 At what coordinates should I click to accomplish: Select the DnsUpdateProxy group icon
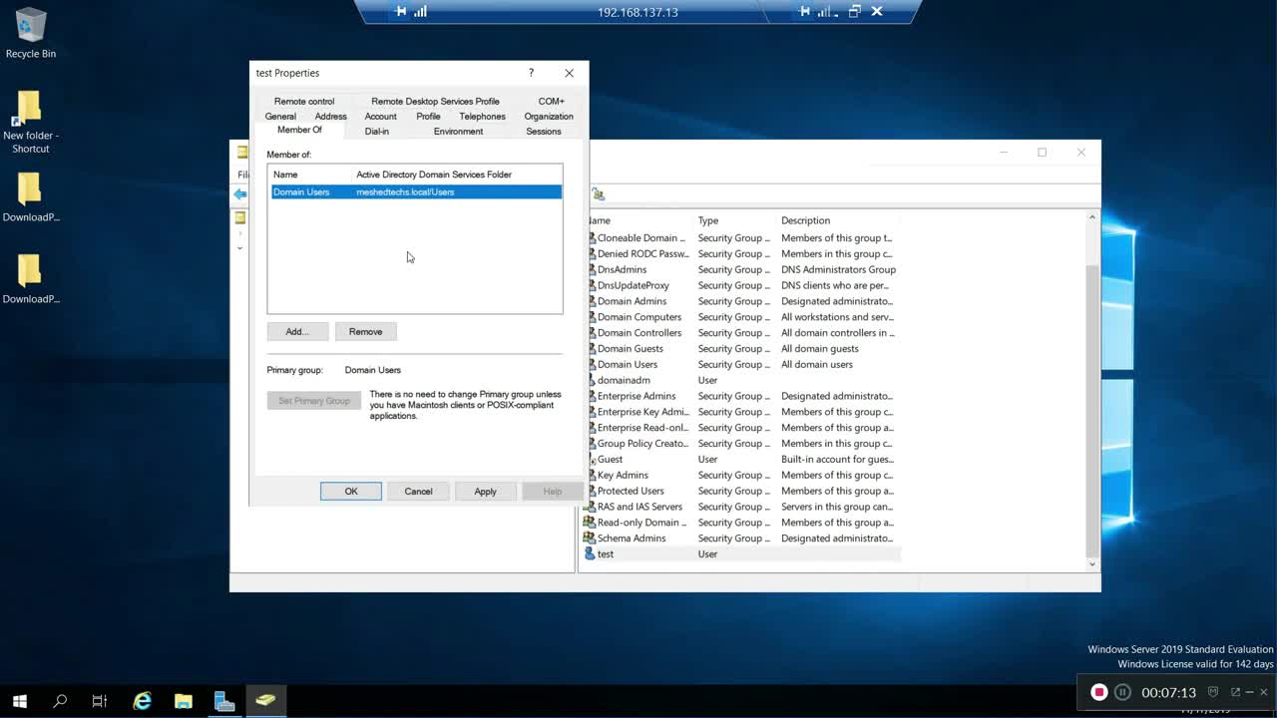(x=590, y=285)
